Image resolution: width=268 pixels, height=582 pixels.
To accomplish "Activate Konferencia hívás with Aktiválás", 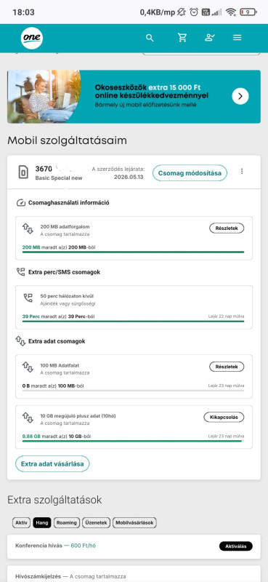I will click(x=236, y=546).
